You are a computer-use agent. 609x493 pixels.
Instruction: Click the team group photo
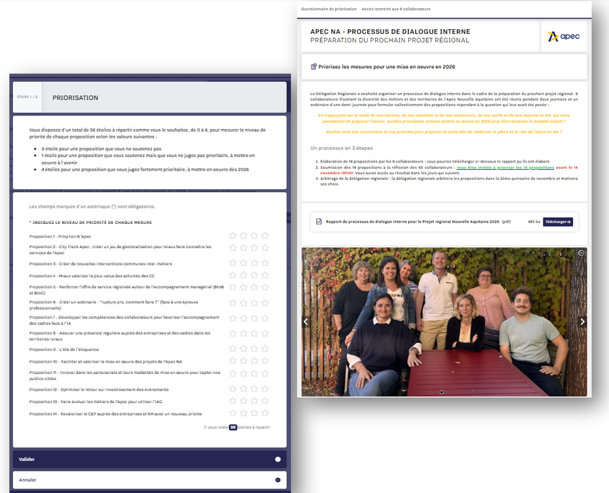click(x=444, y=322)
